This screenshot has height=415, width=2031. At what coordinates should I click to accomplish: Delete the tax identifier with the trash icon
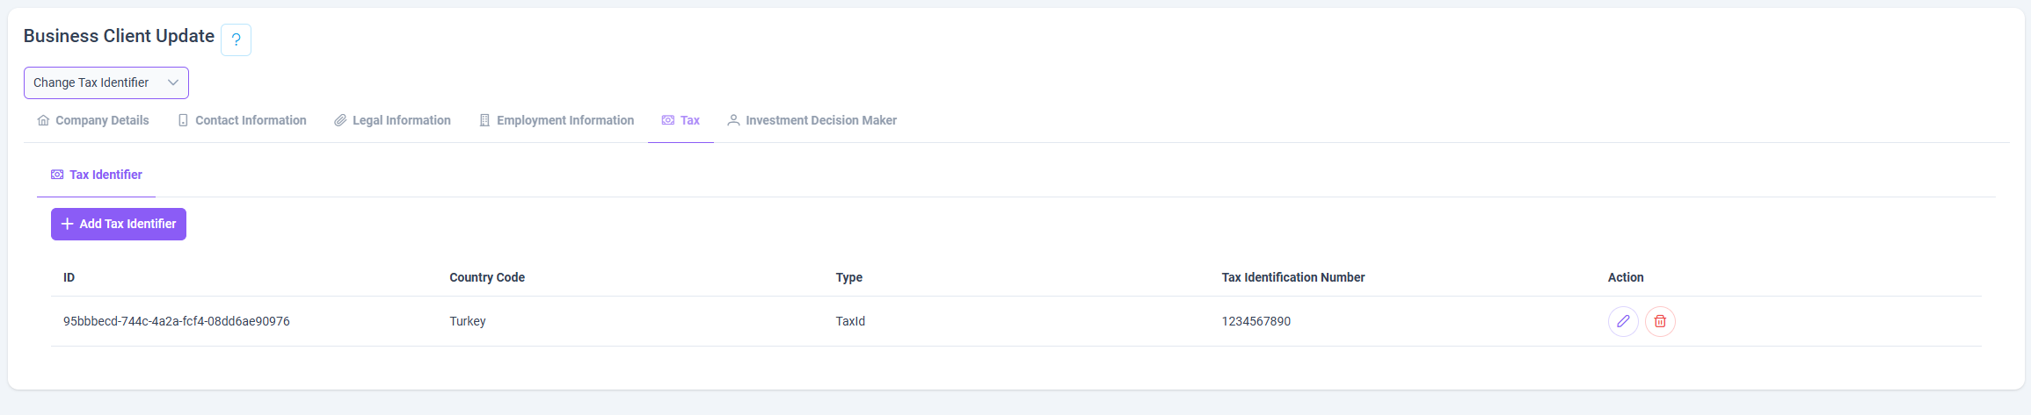coord(1660,321)
